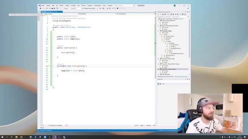Click the navigate backward toolbar icon
This screenshot has height=139, width=248.
click(41, 8)
